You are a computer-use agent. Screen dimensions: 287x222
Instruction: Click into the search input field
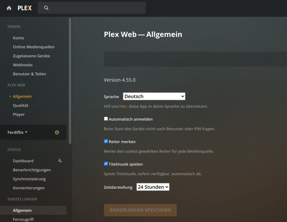pyautogui.click(x=95, y=8)
